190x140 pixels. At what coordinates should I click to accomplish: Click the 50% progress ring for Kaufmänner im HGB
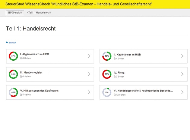pos(107,56)
